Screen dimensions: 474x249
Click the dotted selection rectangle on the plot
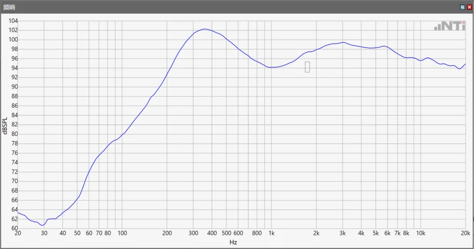click(307, 67)
